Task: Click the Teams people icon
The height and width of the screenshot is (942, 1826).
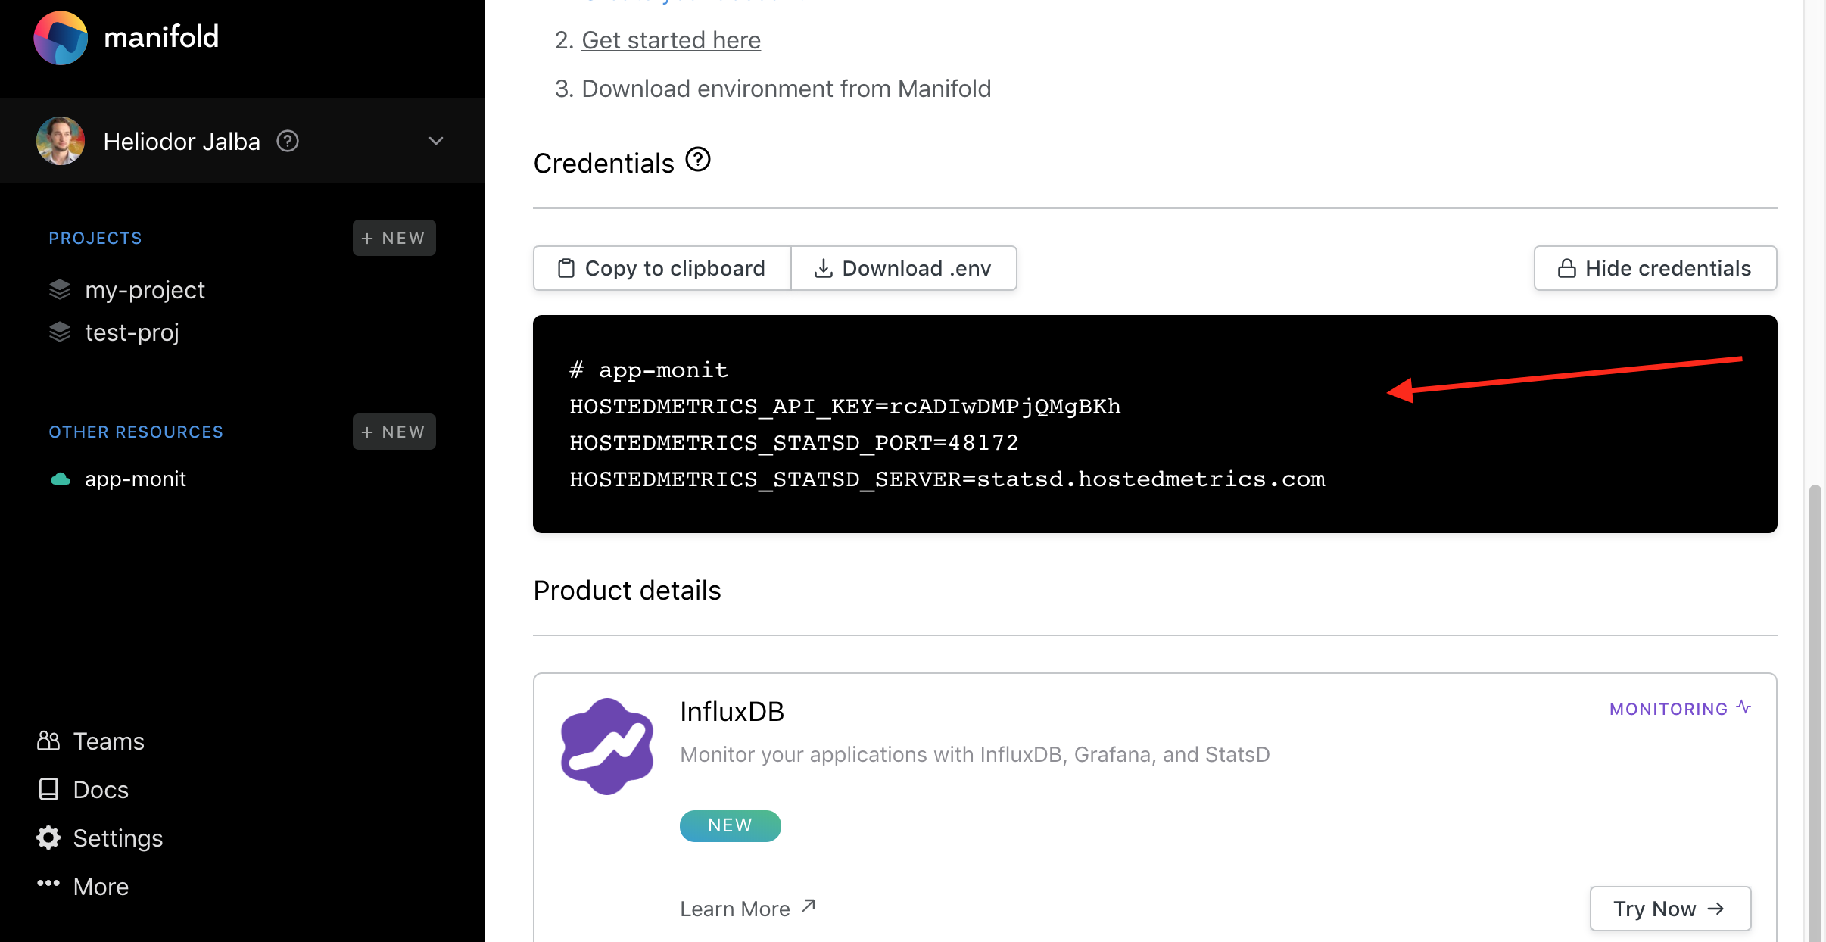Action: tap(48, 741)
